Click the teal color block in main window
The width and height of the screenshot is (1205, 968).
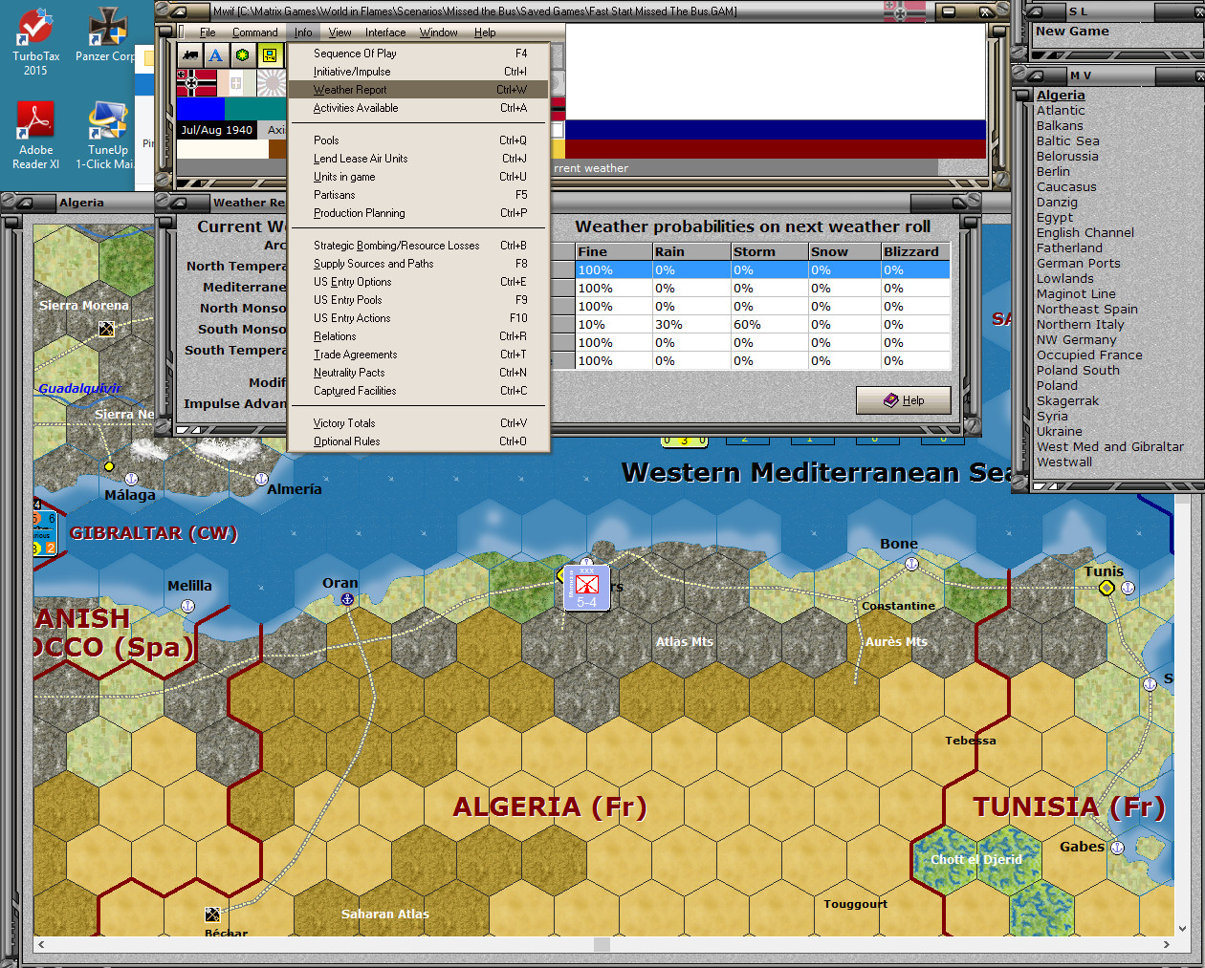pyautogui.click(x=255, y=109)
